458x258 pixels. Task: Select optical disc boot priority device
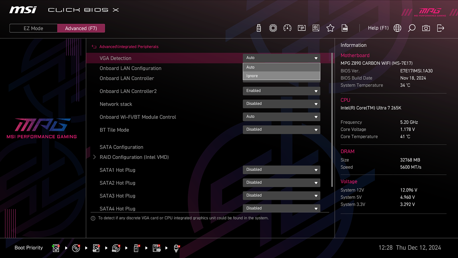(x=76, y=248)
